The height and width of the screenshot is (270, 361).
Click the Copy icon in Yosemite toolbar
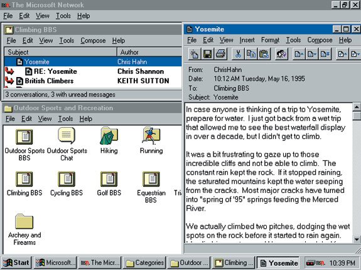[x=251, y=55]
